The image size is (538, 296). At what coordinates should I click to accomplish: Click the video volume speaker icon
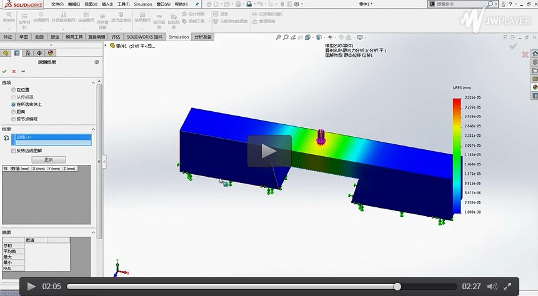coord(492,287)
